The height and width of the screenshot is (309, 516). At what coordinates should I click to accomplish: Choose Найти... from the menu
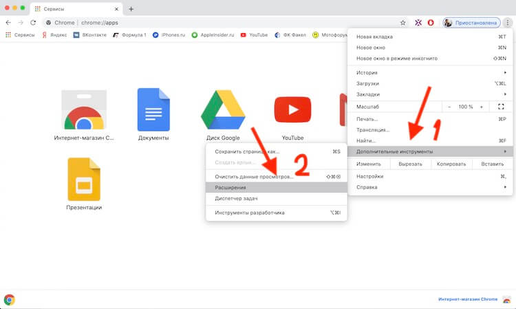(x=430, y=140)
